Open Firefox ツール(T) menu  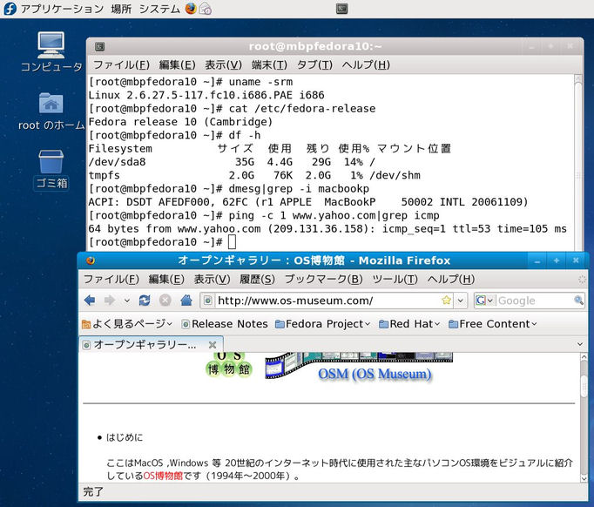click(x=395, y=280)
